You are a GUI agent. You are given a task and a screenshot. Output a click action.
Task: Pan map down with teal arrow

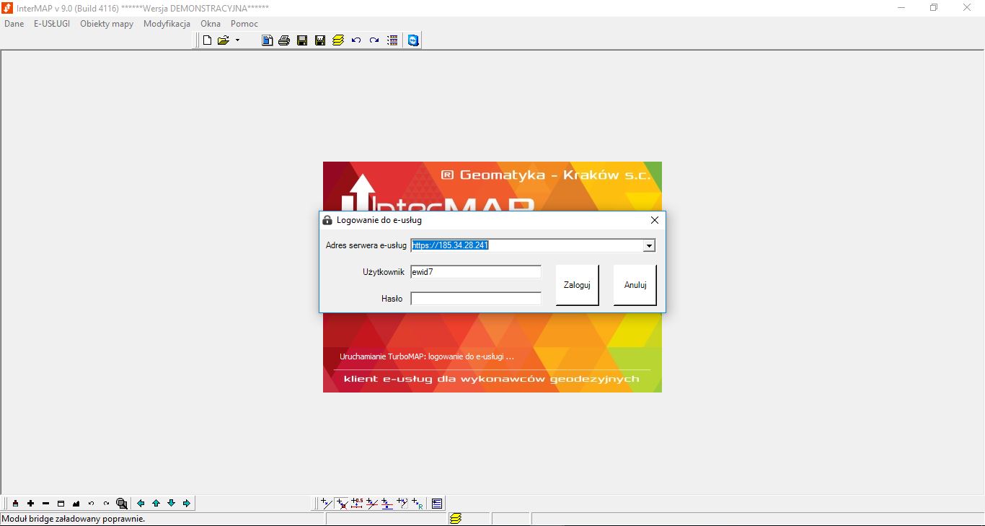point(171,503)
